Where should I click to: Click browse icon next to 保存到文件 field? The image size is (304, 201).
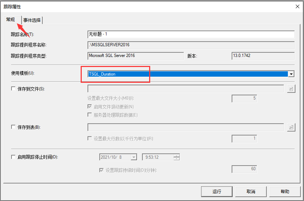click(291, 89)
